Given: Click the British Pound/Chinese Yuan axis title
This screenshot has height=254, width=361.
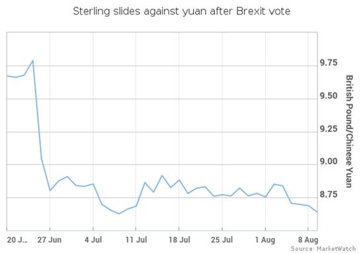Looking at the screenshot, I should tap(349, 131).
